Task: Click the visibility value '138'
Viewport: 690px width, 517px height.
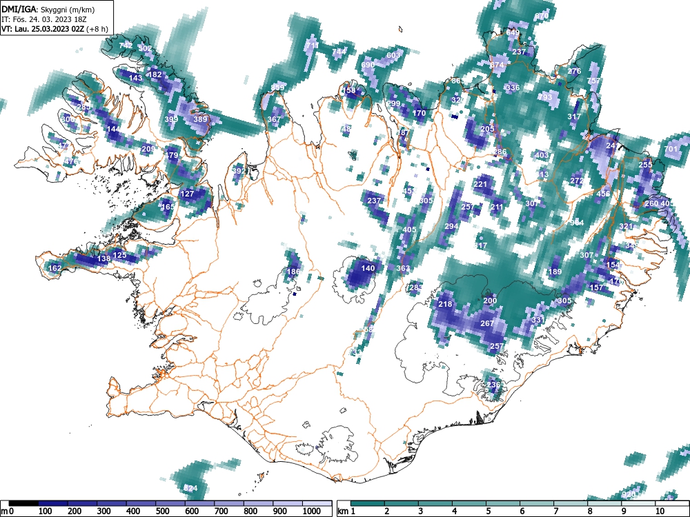Action: 103,258
